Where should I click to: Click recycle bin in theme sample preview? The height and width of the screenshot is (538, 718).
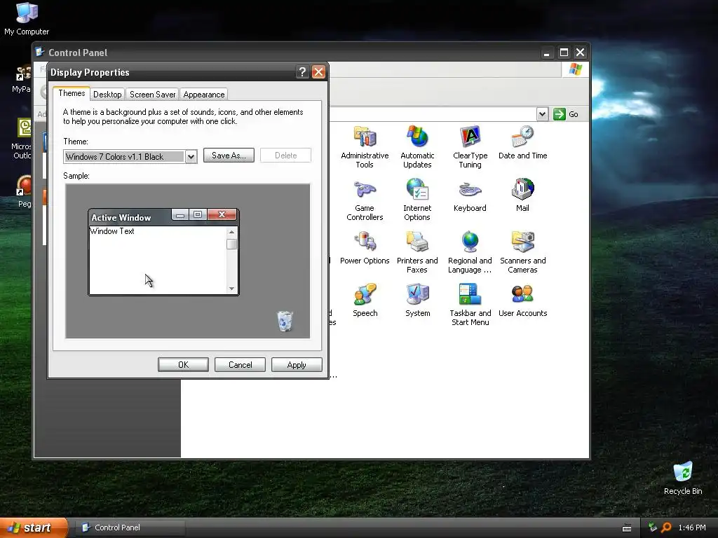click(x=285, y=320)
